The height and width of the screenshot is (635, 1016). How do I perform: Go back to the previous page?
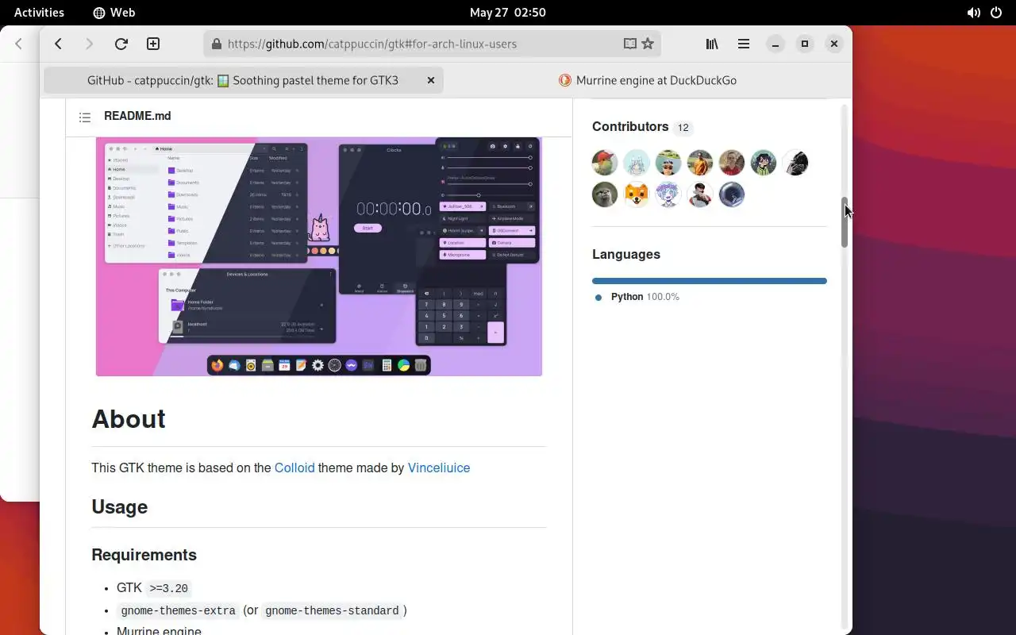pos(58,44)
